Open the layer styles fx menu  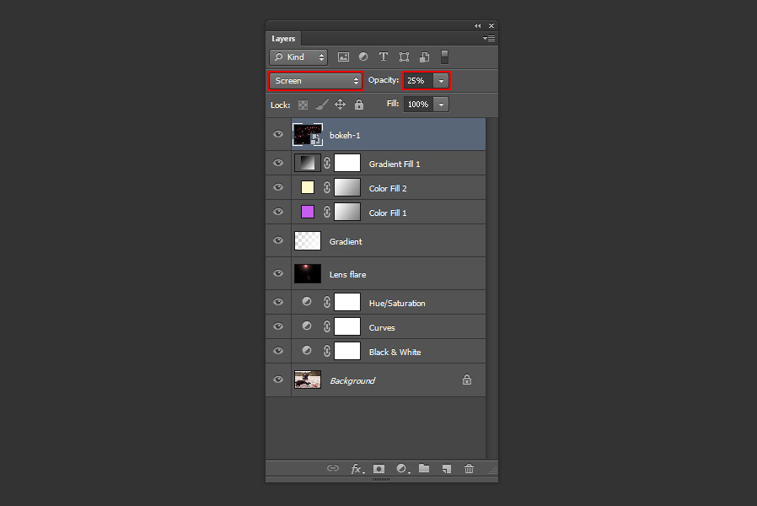pos(357,468)
